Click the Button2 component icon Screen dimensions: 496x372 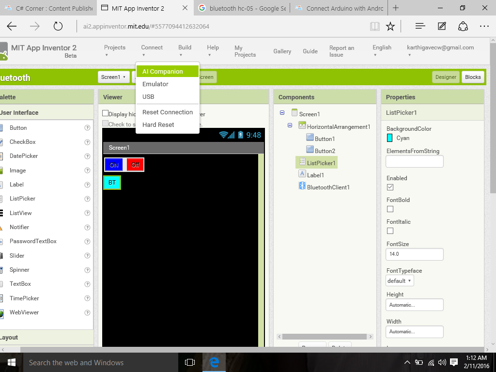(x=310, y=149)
